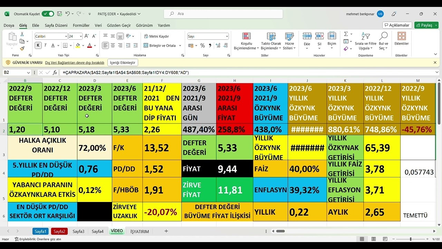Add a new sheet with the plus button

pyautogui.click(x=166, y=231)
